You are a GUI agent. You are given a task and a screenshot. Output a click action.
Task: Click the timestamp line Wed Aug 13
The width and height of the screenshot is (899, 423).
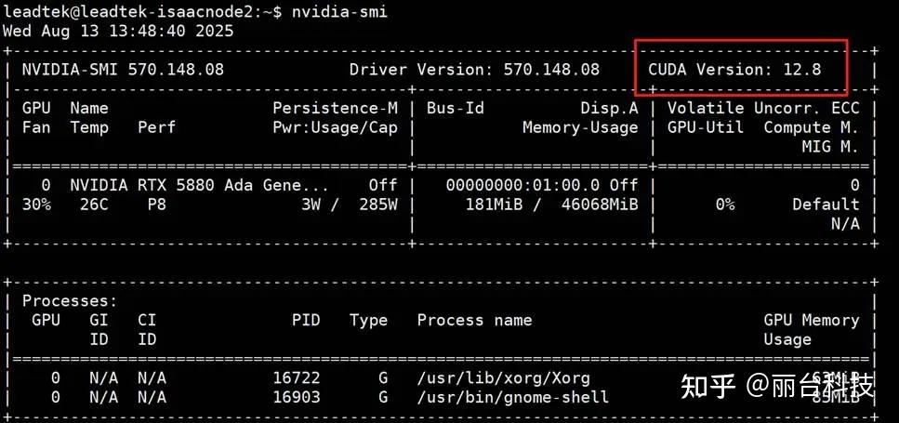(x=118, y=30)
